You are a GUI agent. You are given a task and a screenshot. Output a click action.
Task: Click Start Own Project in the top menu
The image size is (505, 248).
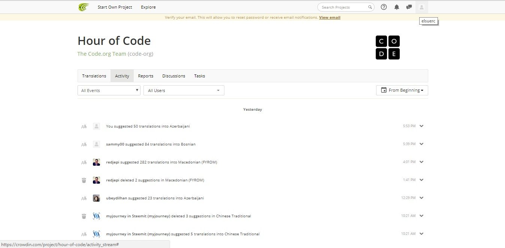tap(115, 7)
